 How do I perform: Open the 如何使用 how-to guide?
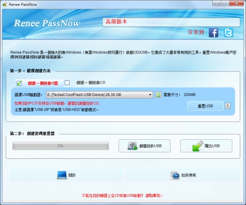click(183, 175)
